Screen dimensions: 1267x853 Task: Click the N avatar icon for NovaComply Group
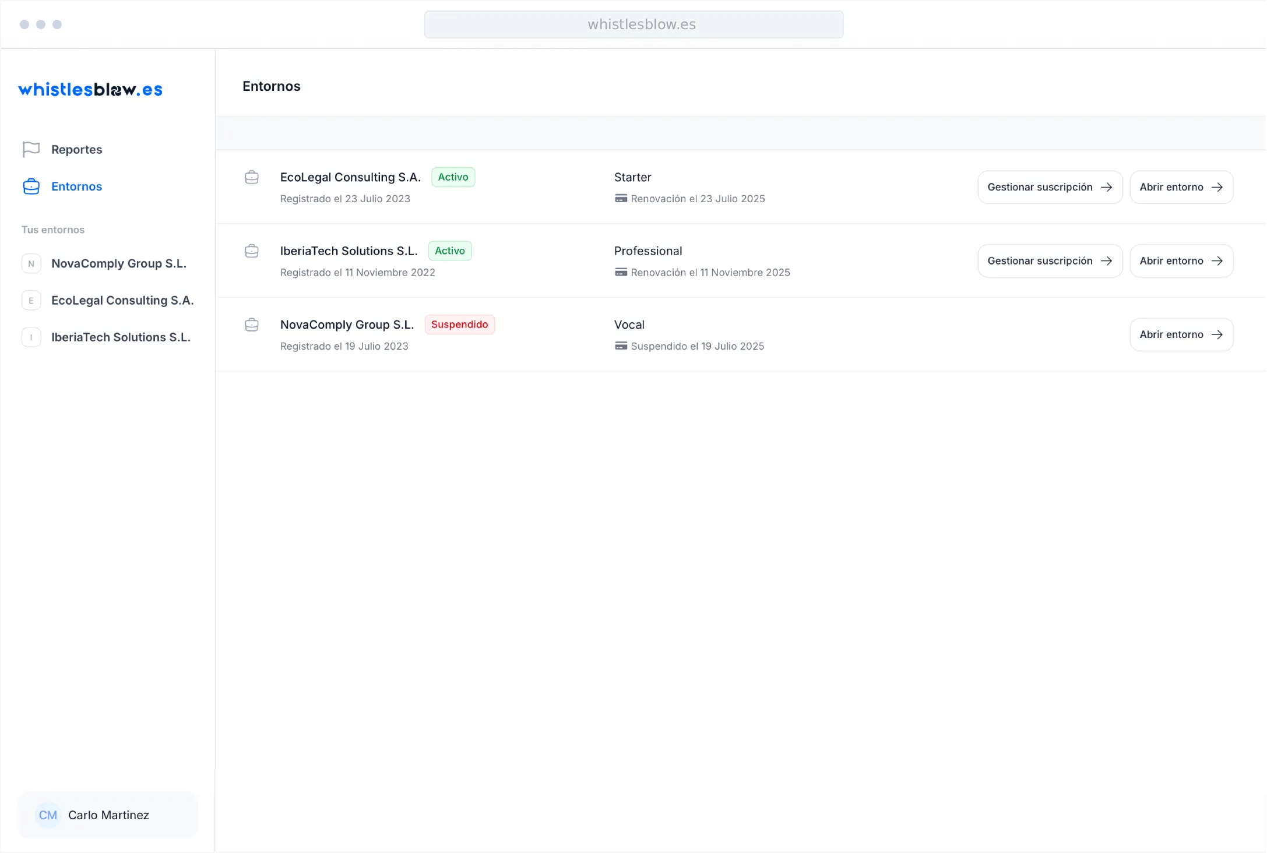(31, 264)
